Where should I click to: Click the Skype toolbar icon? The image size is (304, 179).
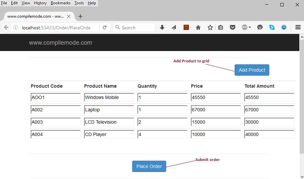272,28
